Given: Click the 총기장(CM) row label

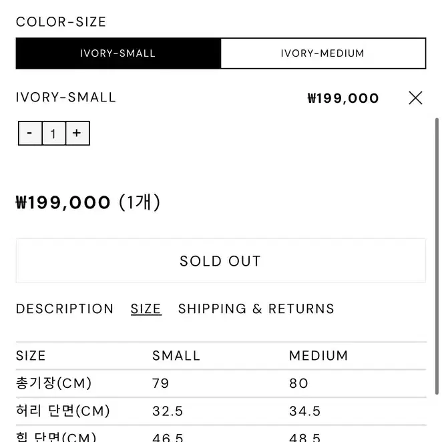Looking at the screenshot, I should point(54,383).
